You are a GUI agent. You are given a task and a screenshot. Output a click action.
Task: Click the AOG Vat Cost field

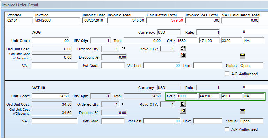pyautogui.click(x=162, y=66)
